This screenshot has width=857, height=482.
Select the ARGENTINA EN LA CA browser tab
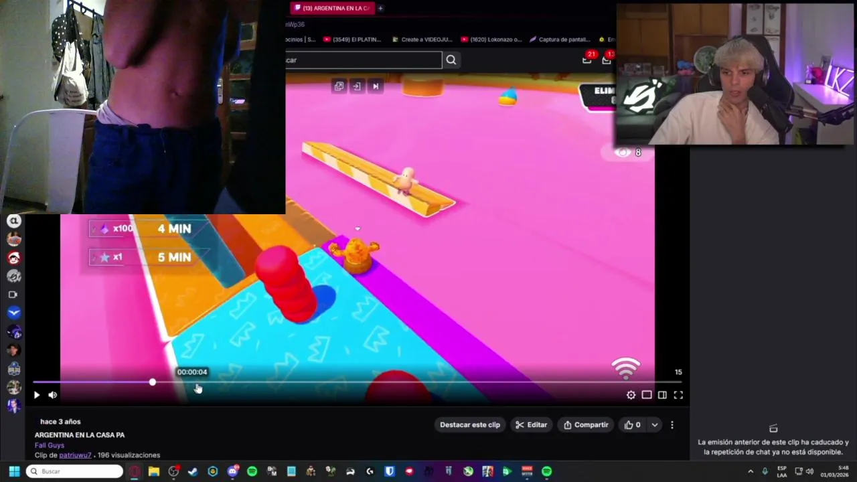(332, 8)
